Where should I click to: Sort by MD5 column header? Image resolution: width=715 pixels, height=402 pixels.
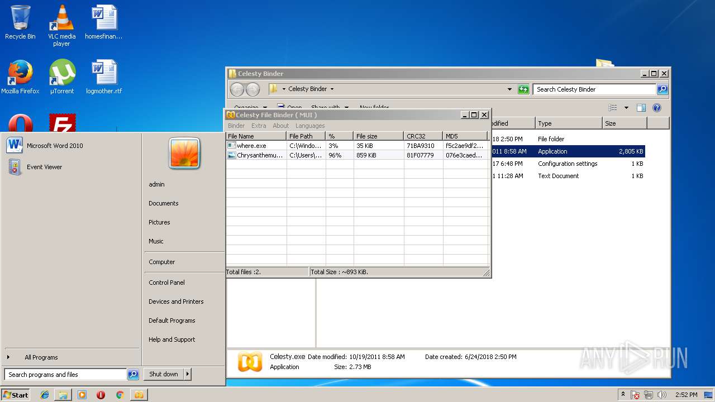point(465,136)
